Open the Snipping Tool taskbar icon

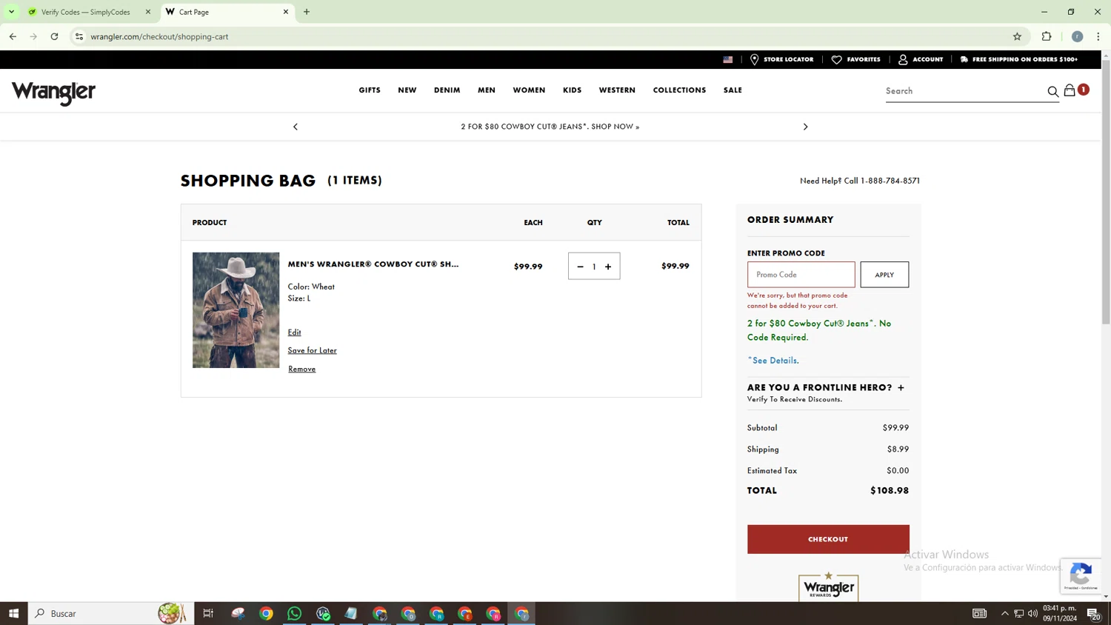pos(238,613)
